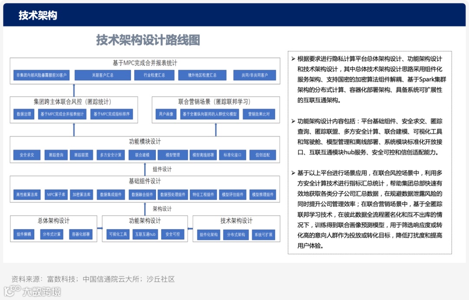
Task: Select the 功能模块设计 section heading
Action: coord(145,141)
